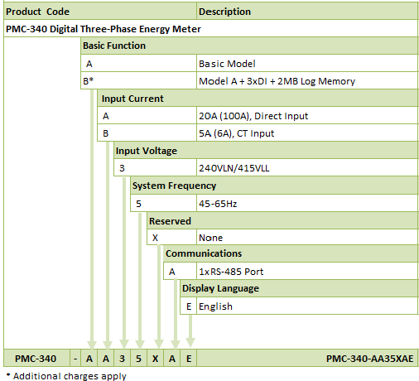Select the 45-65Hz frequency cell
The image size is (419, 381).
(x=307, y=204)
